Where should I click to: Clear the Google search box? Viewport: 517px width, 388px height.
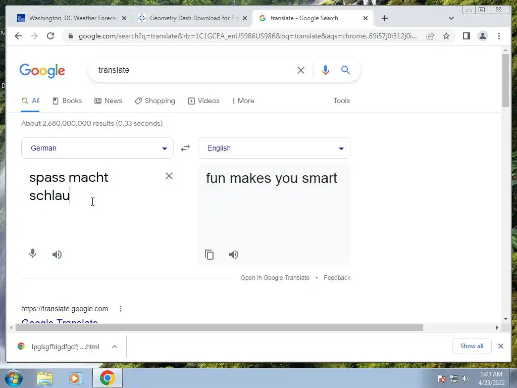(301, 70)
